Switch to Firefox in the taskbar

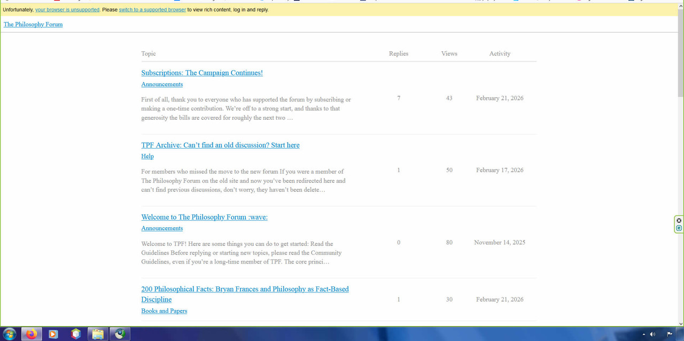pos(32,334)
